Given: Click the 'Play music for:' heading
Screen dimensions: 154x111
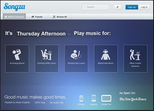Looking at the screenshot, I should [x=92, y=33].
